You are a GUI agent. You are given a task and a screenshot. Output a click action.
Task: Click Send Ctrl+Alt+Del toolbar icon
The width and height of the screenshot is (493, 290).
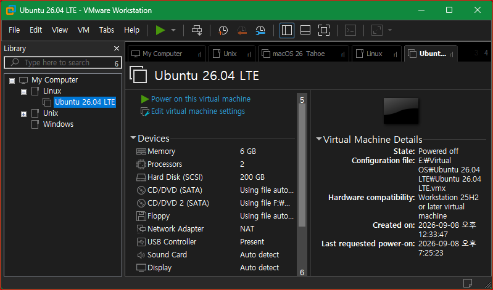[x=197, y=30]
